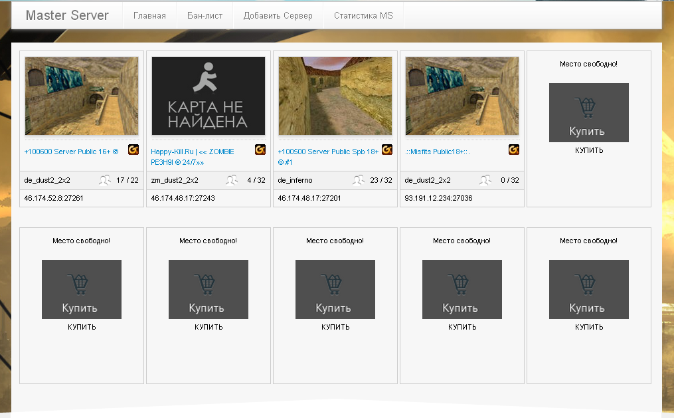The width and height of the screenshot is (674, 418).
Task: Click the game icon beside Happy-Kill.Ru server
Action: pos(260,150)
